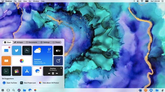Click the battery indicator
The width and height of the screenshot is (165, 92).
[147, 1]
